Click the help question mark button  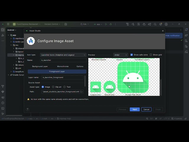[27, 109]
